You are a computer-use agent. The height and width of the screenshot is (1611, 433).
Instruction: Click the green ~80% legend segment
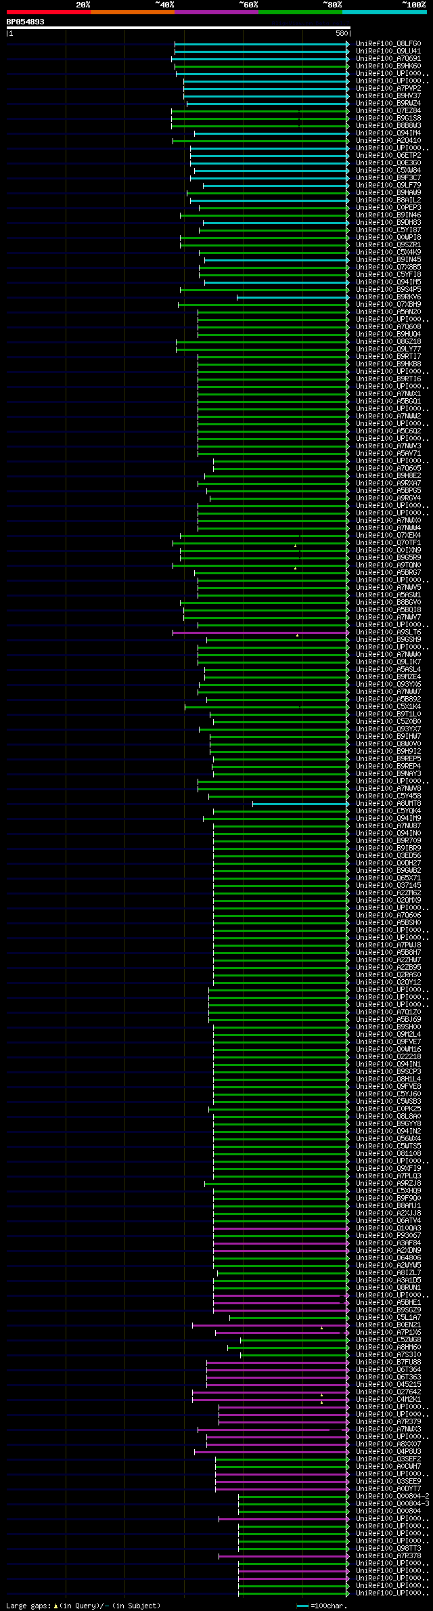(300, 12)
